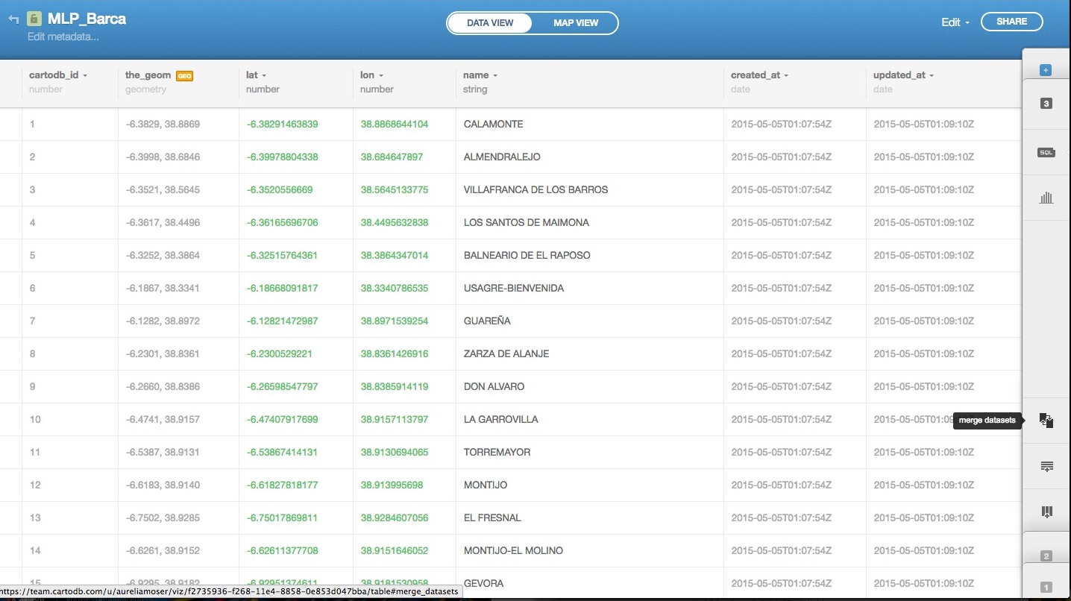Click lon value 38.9151646052
Screen dimensions: 1071x601
tap(395, 550)
